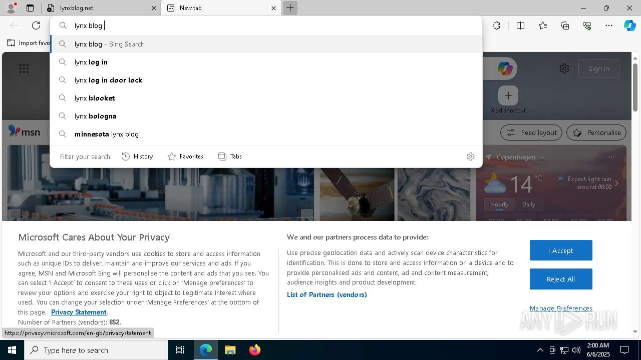Expand the 'Expect light rain' forecast arrow
The height and width of the screenshot is (360, 641).
[x=616, y=183]
